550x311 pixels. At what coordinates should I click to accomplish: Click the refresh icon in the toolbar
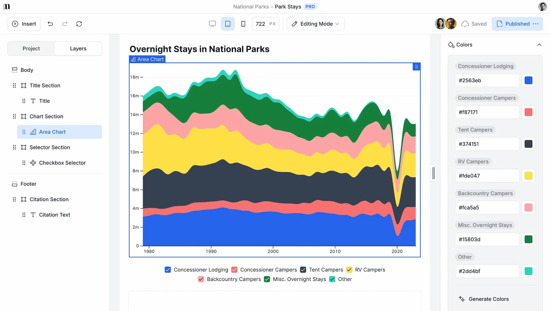coord(79,24)
